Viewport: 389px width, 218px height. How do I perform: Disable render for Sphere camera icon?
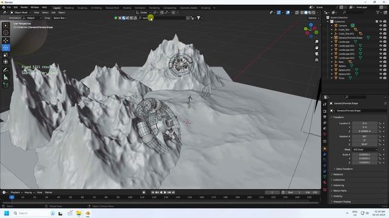[385, 66]
